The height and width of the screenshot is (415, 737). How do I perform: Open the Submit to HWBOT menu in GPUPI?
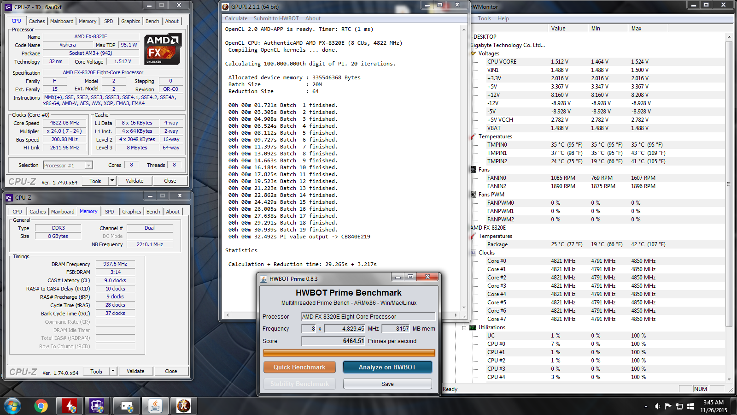[276, 18]
